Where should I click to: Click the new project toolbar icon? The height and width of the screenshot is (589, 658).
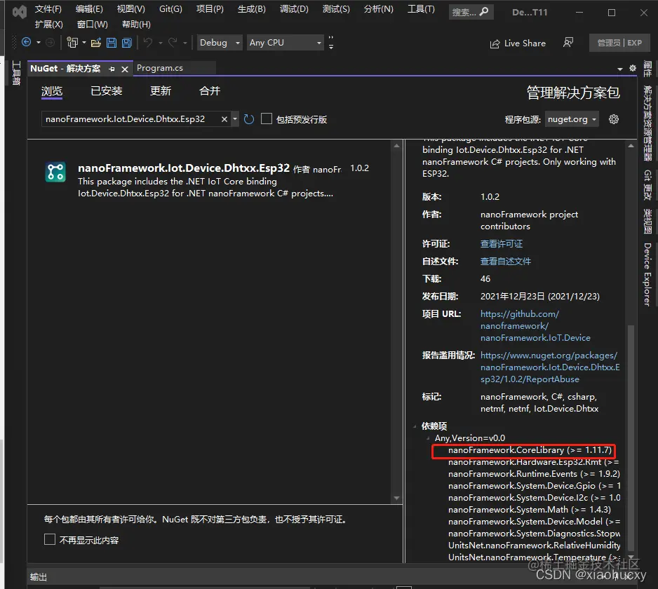point(72,42)
